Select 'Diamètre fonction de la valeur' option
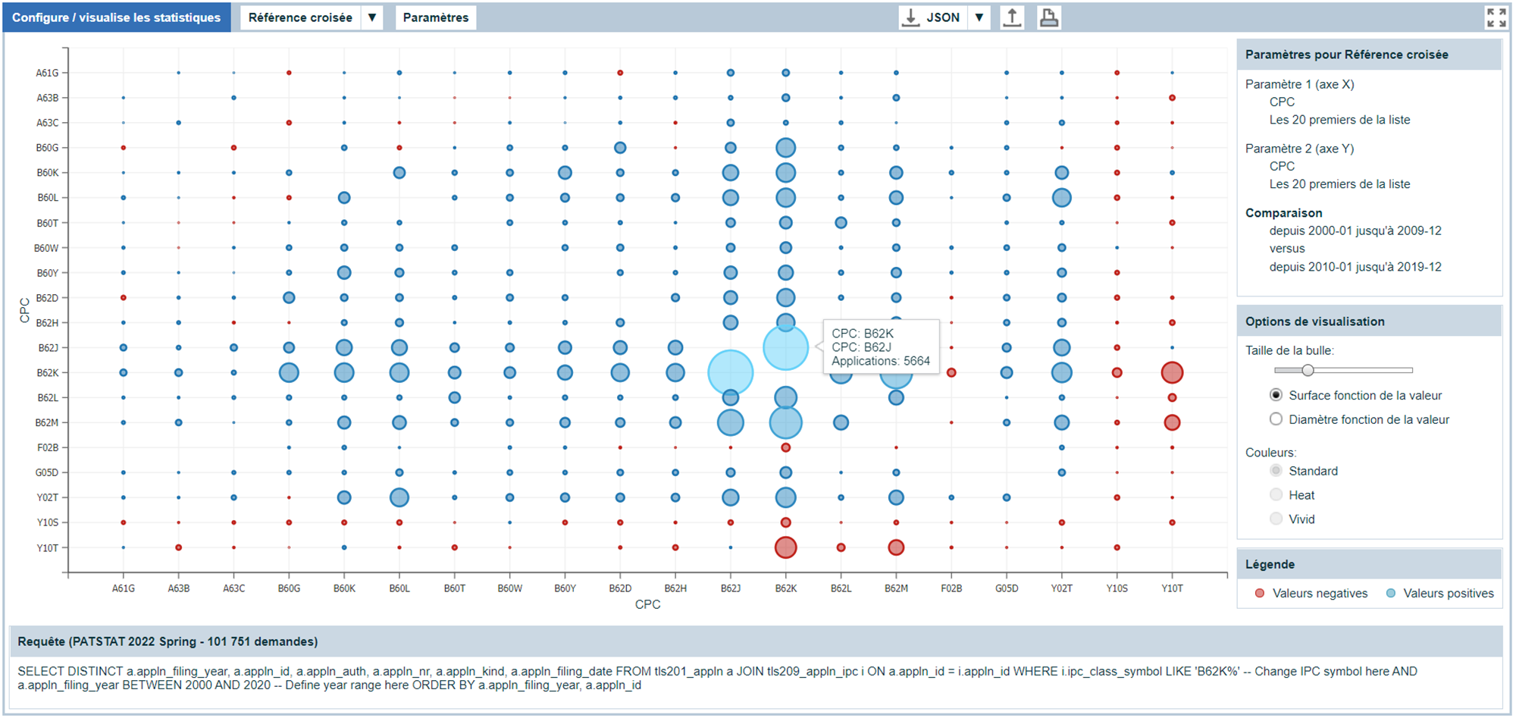Image resolution: width=1516 pixels, height=718 pixels. (x=1276, y=419)
